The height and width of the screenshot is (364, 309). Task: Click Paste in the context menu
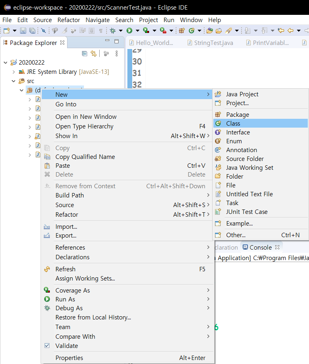pyautogui.click(x=127, y=166)
